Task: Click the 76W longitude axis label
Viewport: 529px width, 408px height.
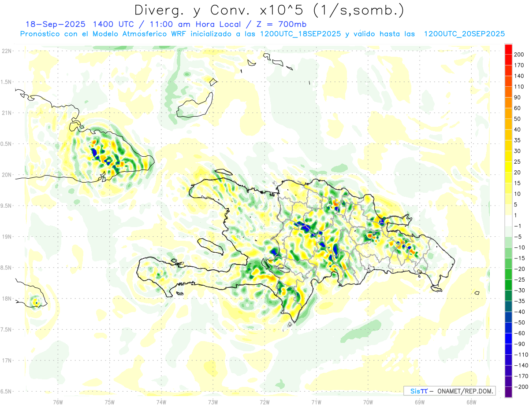Action: click(58, 401)
